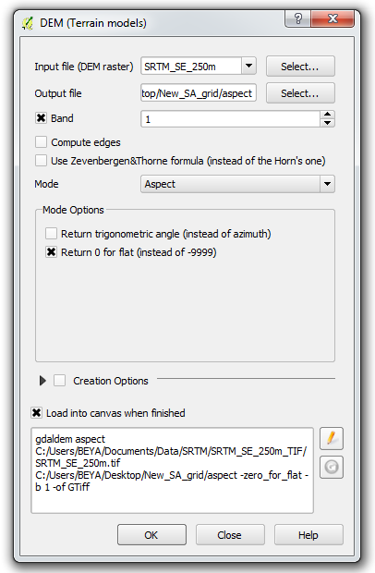375x573 pixels.
Task: Open the Input file raster dropdown
Action: pos(249,67)
